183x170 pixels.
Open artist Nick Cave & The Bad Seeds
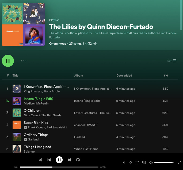click(43, 115)
